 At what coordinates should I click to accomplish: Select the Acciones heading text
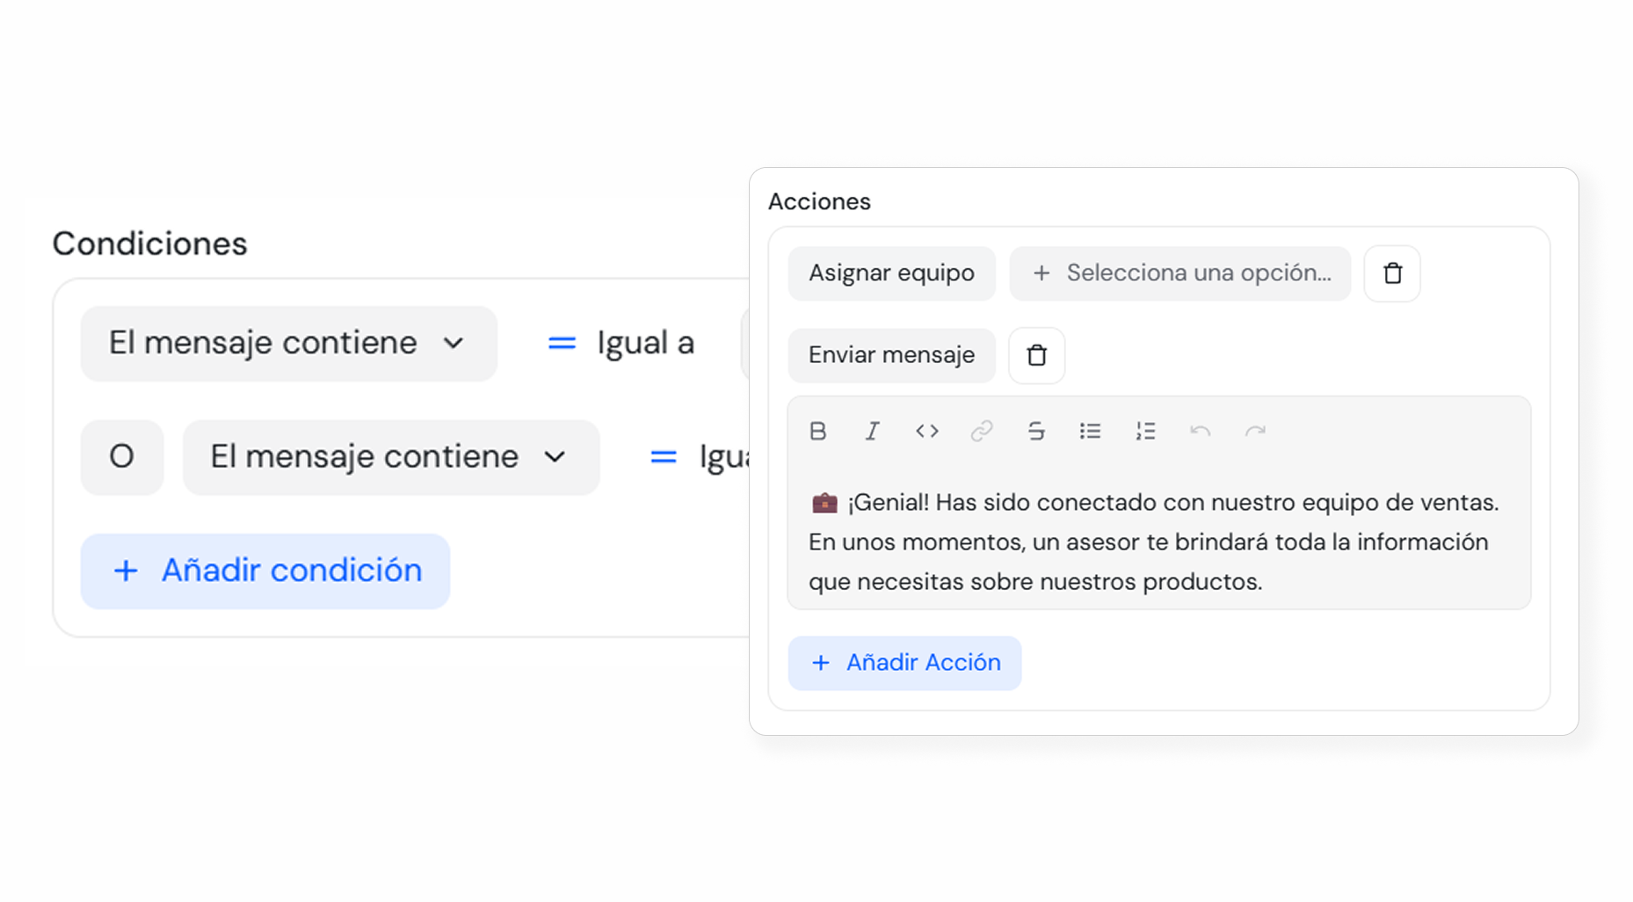(819, 201)
